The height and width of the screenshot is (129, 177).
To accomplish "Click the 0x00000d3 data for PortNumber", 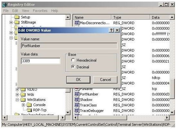I will [161, 94].
